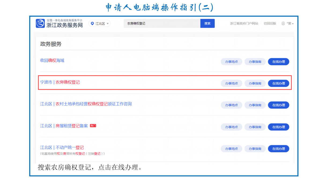The width and height of the screenshot is (322, 181).
Task: Open the 宁波市 | 农房确权登记 link
Action: tap(60, 82)
